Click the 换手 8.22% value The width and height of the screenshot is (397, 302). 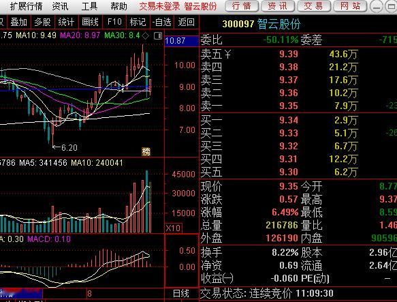tap(285, 252)
